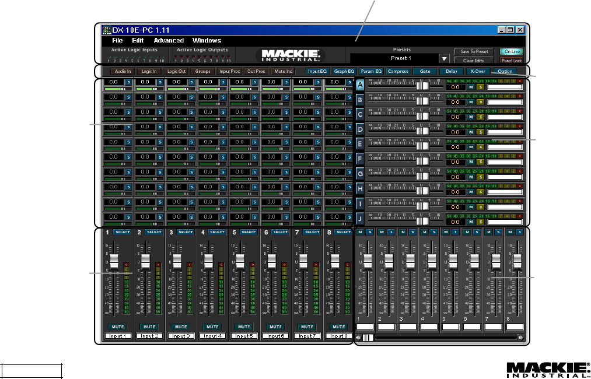
Task: Click the Clear Edits button
Action: 474,61
